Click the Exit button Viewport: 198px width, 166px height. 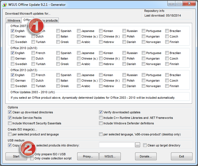181,156
